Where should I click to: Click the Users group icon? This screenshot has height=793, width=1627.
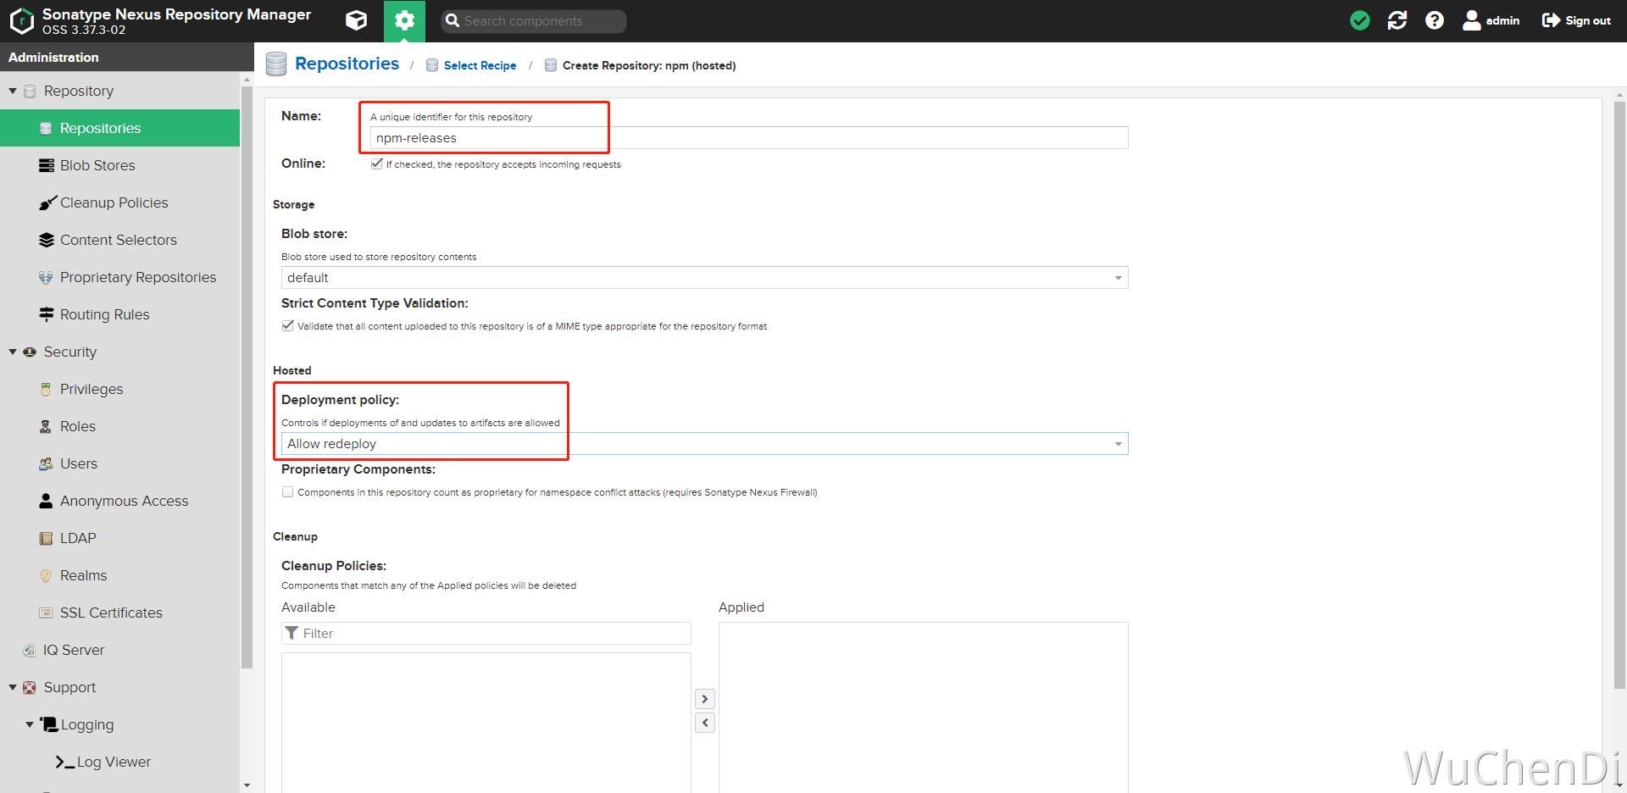click(47, 463)
